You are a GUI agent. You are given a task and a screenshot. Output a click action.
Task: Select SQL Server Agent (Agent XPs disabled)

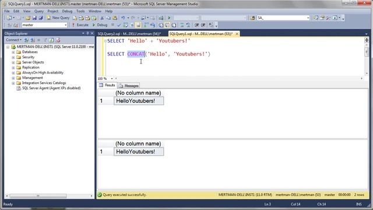click(x=51, y=88)
